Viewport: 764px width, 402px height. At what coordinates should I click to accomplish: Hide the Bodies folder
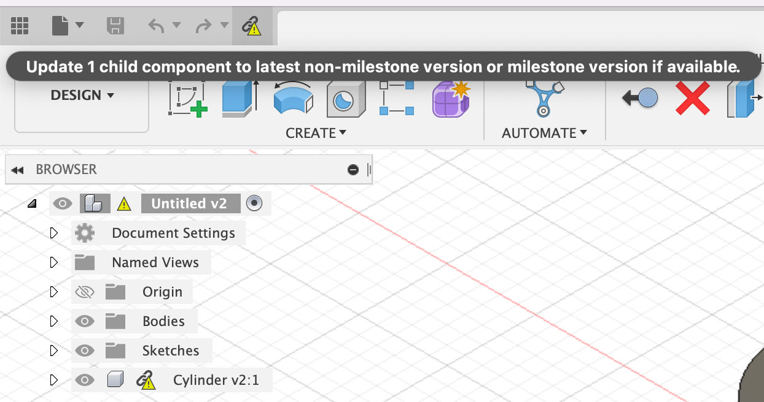[85, 320]
